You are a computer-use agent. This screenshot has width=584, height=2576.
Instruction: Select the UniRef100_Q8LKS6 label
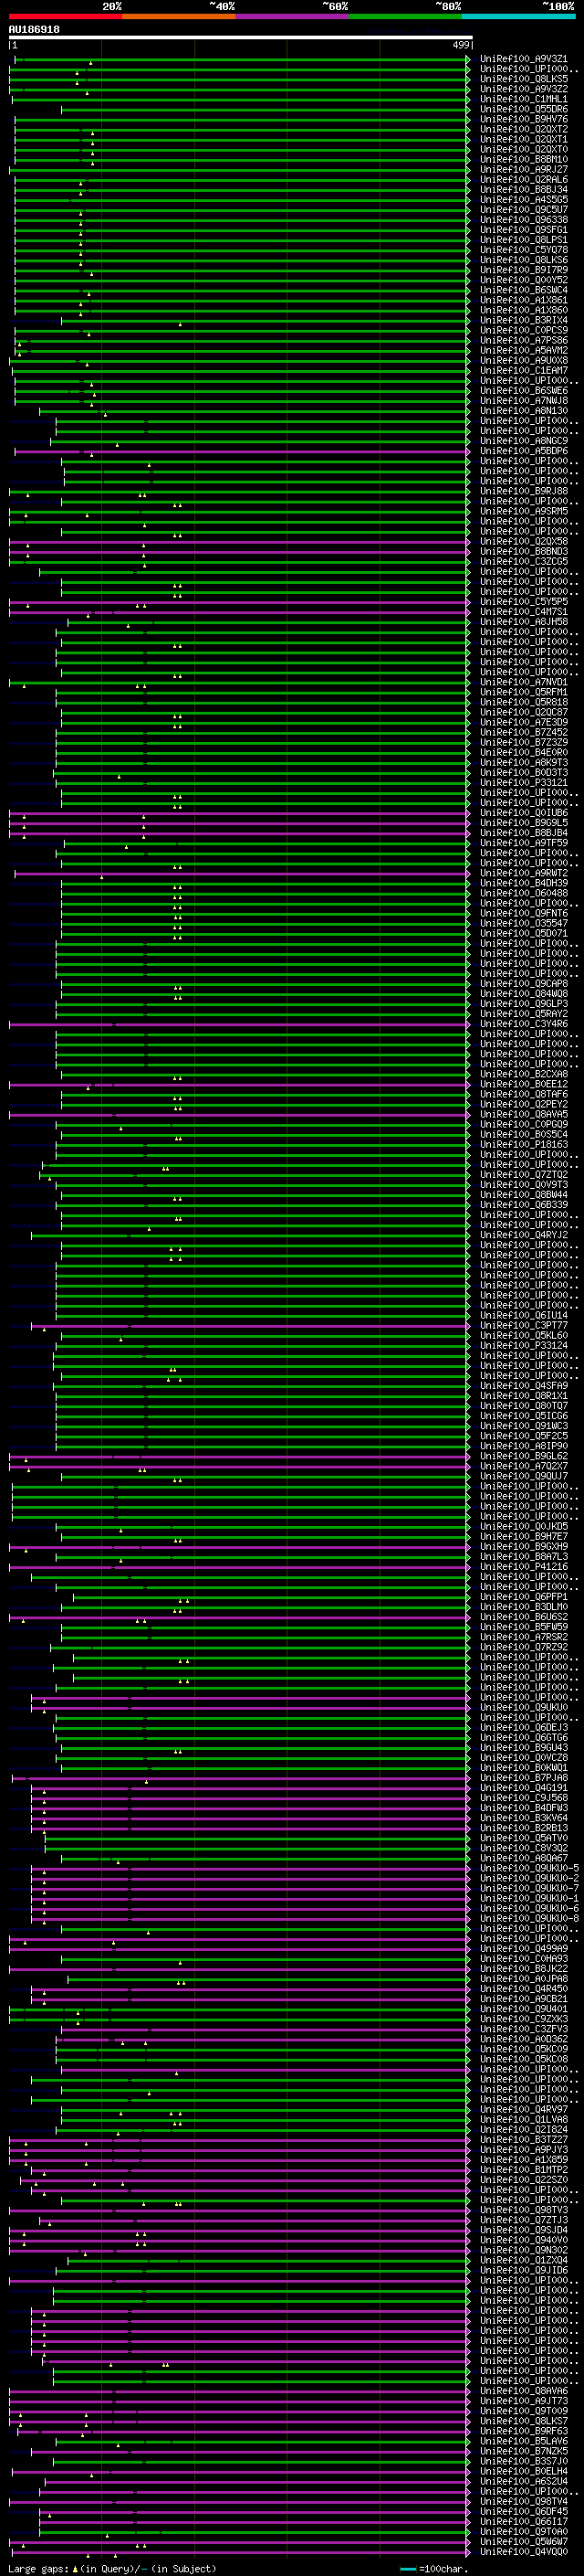[x=524, y=260]
